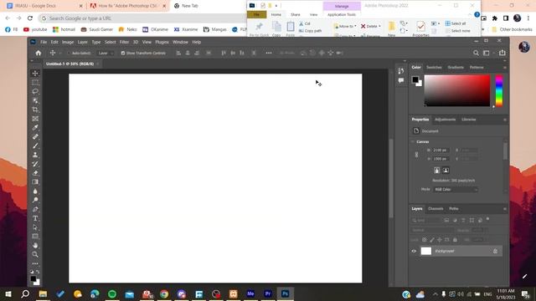Viewport: 536px width, 301px height.
Task: Select the Object Selection tool
Action: (35, 100)
